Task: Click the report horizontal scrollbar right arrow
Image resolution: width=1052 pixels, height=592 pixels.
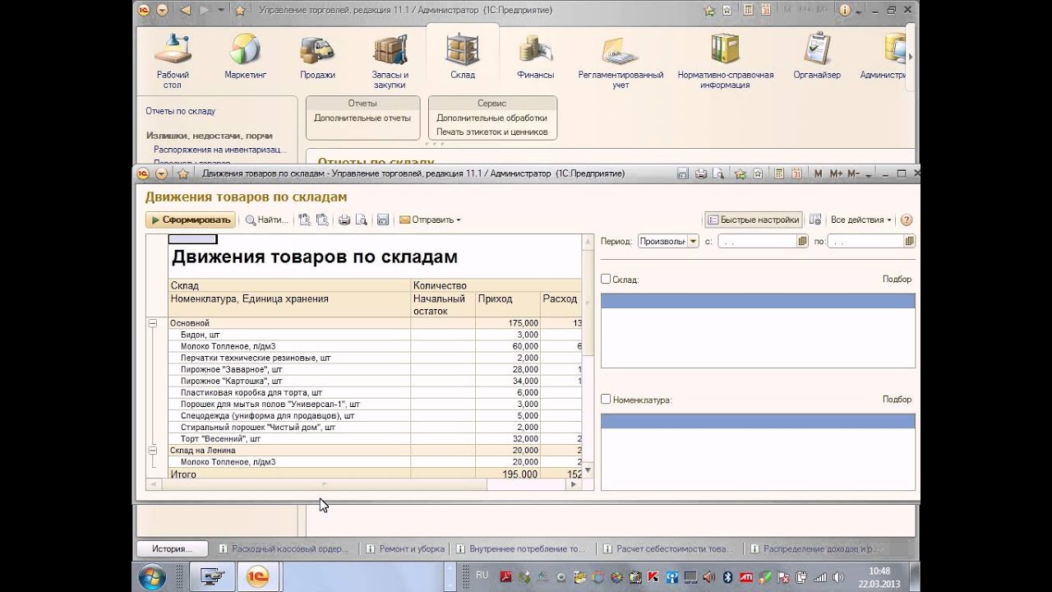Action: (574, 484)
